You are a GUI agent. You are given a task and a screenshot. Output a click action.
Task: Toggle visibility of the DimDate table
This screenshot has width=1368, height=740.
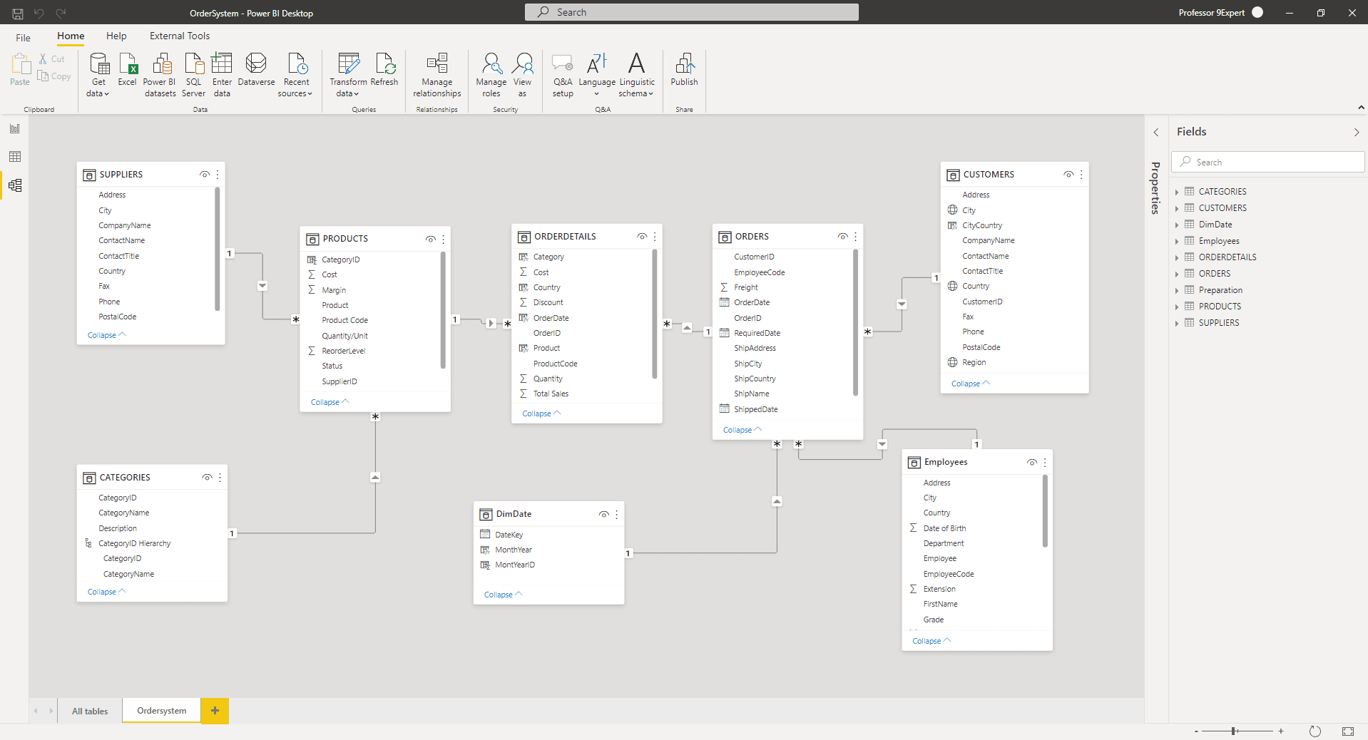(x=603, y=514)
